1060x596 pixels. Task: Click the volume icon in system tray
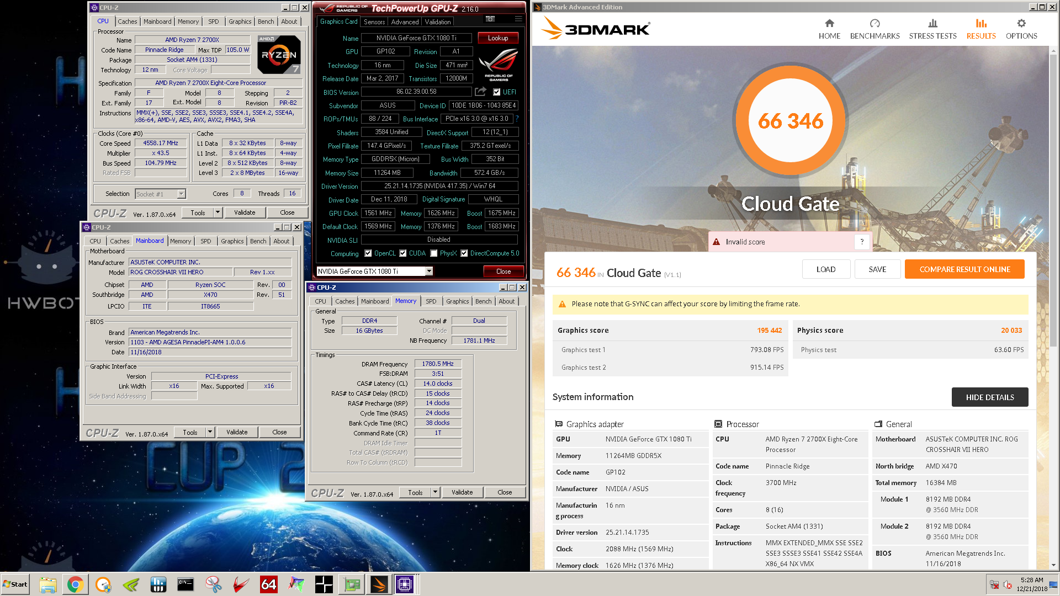1007,585
